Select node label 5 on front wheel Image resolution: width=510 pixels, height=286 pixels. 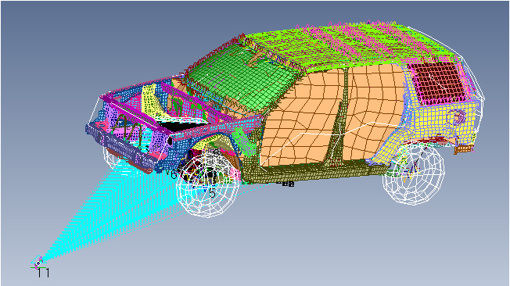click(x=212, y=193)
